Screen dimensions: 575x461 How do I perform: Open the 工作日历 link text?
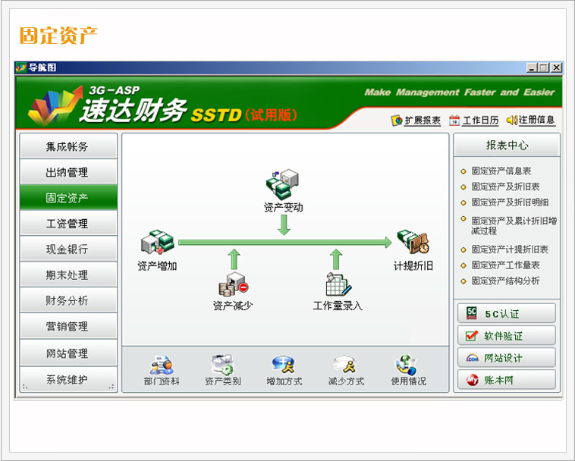480,121
